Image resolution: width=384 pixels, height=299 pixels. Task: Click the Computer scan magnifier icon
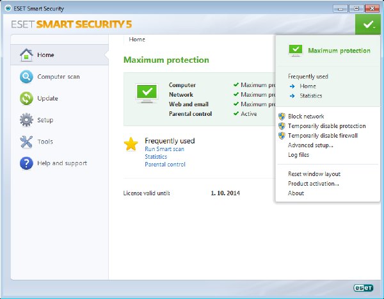tap(26, 76)
